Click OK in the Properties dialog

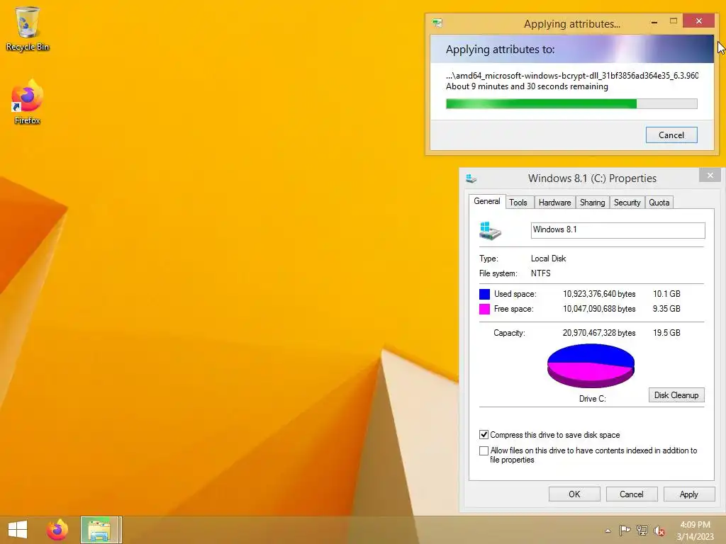(x=574, y=494)
